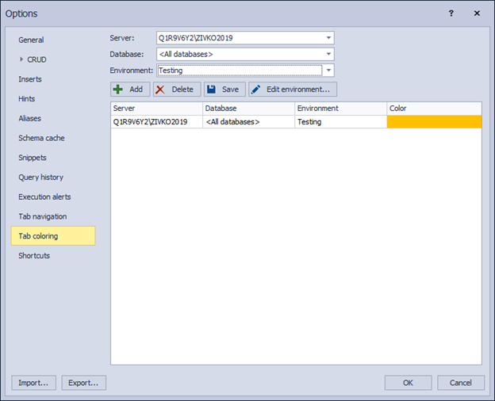This screenshot has width=495, height=401.
Task: Open the Hints options page
Action: click(x=26, y=99)
